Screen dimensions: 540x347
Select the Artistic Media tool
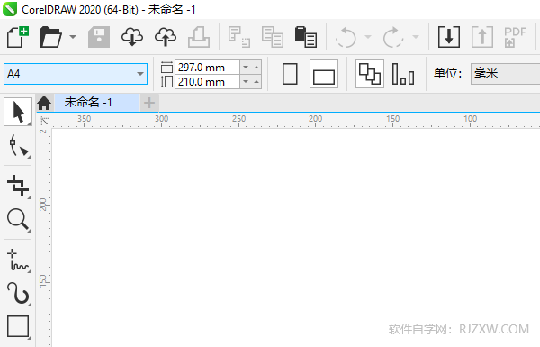[18, 294]
